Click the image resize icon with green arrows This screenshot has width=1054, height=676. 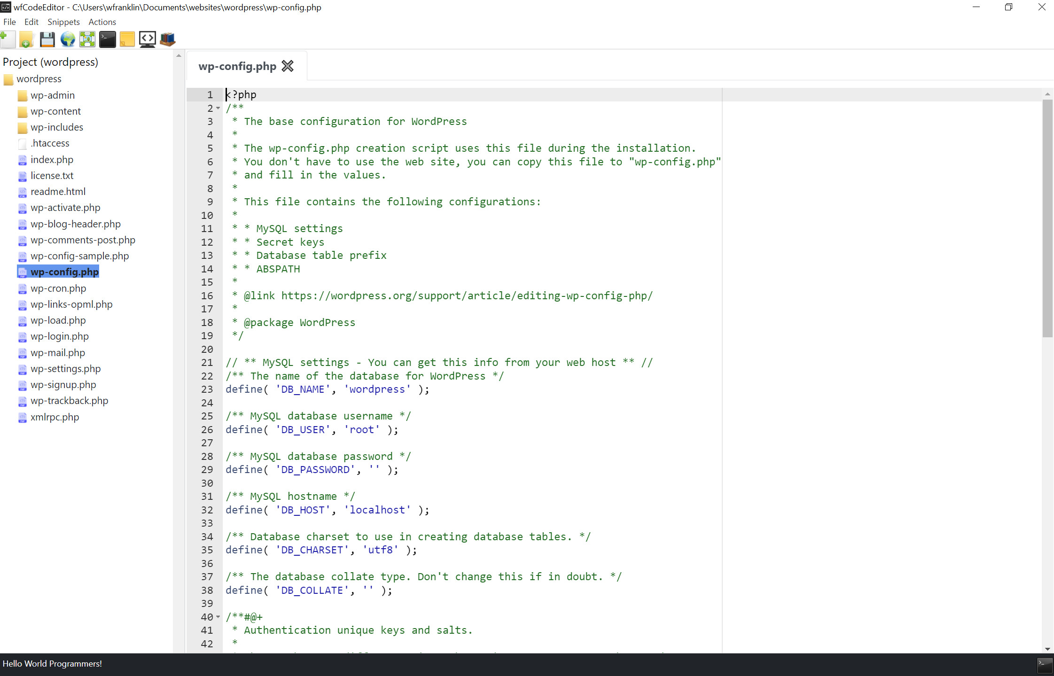(87, 39)
